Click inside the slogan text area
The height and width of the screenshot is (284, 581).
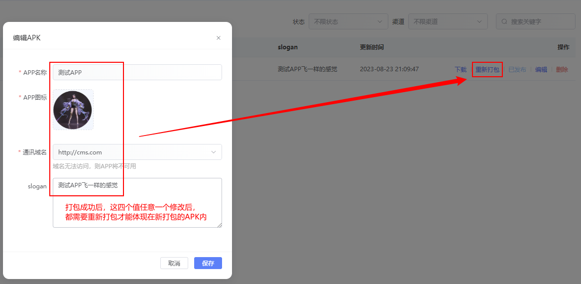tap(137, 202)
